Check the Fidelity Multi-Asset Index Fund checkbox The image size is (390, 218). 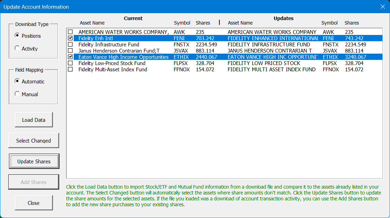[x=70, y=69]
